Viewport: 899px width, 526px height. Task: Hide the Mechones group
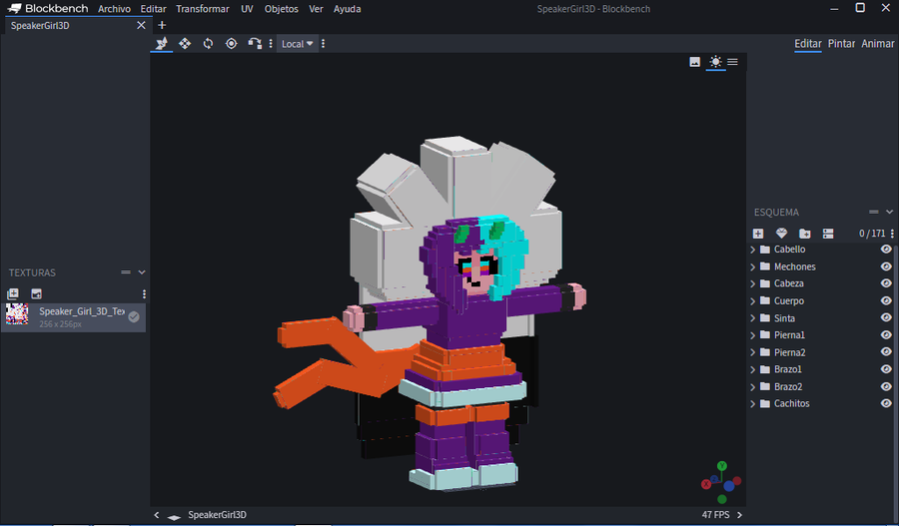886,266
